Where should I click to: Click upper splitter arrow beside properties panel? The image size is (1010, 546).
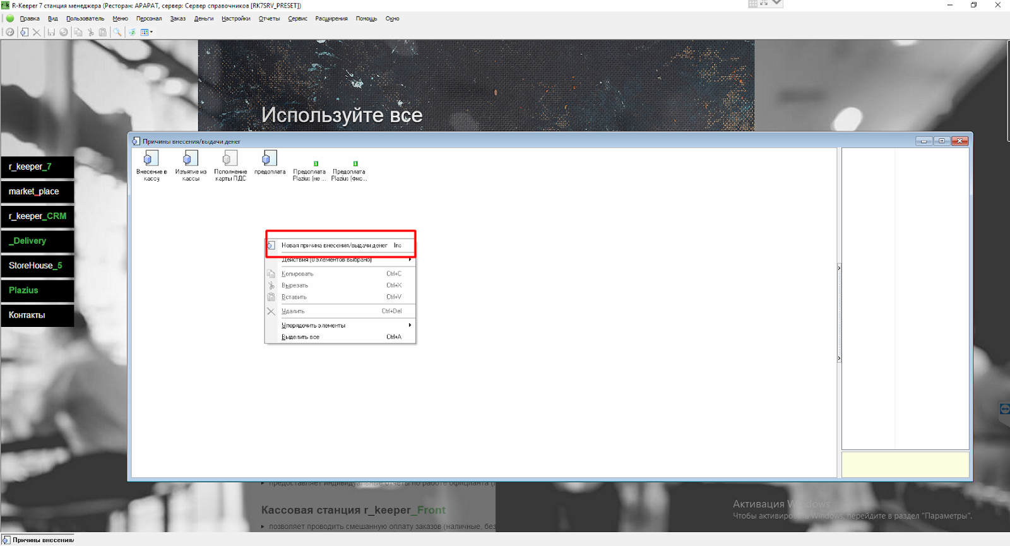[839, 268]
